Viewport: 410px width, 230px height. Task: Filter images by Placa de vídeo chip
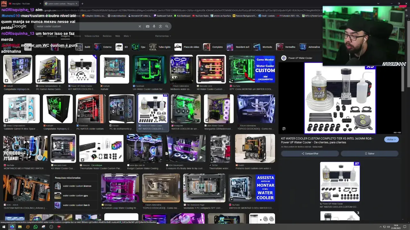(187, 47)
